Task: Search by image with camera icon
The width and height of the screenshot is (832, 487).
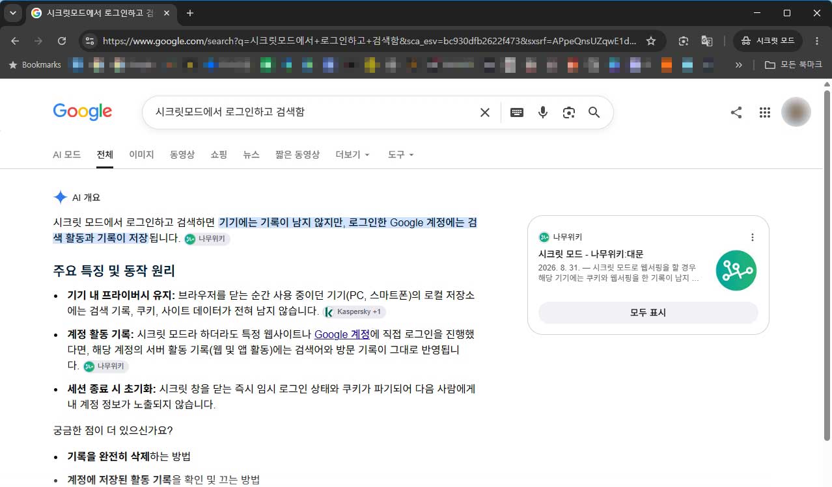Action: [569, 112]
